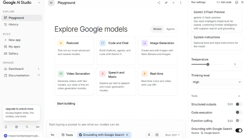Click the compare sparkle icon in header
The image size is (245, 138).
click(166, 3)
